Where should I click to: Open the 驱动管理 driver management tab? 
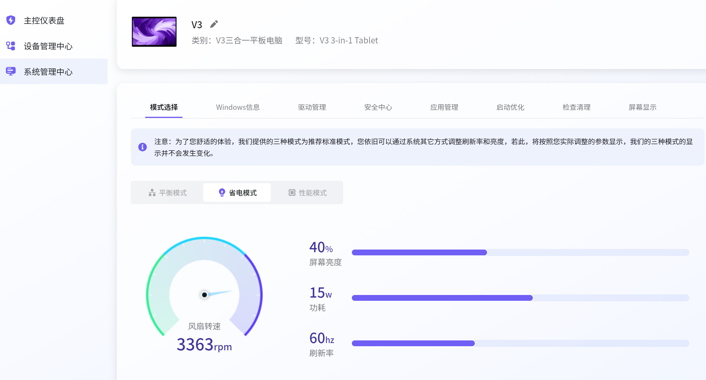point(312,107)
